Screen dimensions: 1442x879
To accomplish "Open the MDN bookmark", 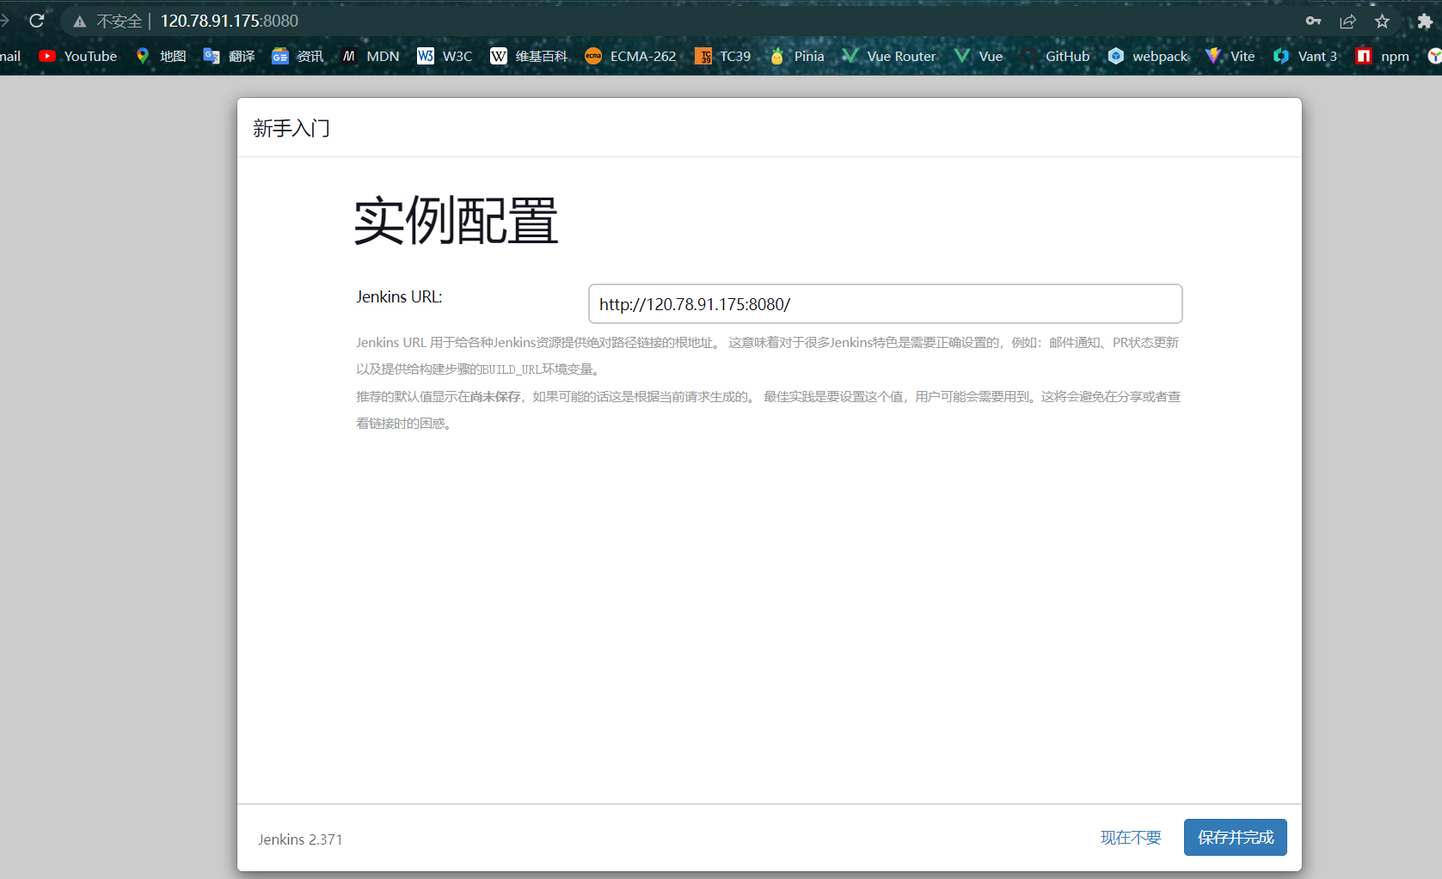I will (371, 56).
